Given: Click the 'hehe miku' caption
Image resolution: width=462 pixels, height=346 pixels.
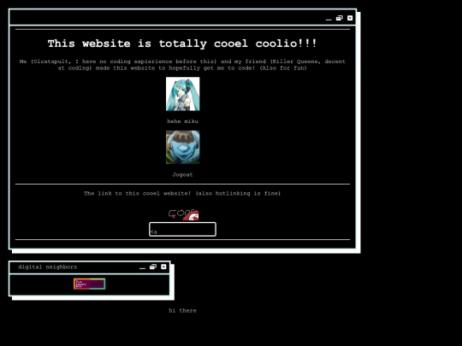Looking at the screenshot, I should (x=183, y=121).
